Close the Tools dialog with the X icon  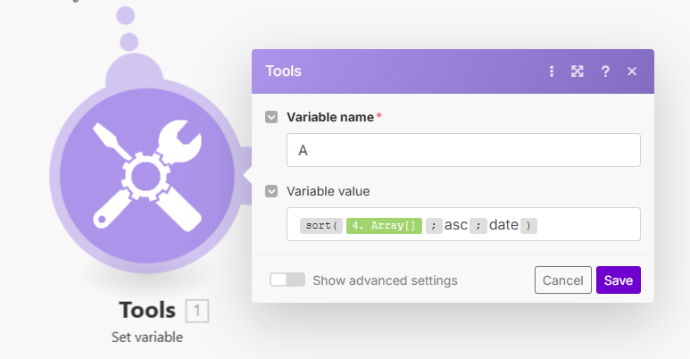coord(632,71)
